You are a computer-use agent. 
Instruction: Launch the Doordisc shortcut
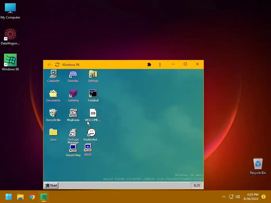[73, 76]
